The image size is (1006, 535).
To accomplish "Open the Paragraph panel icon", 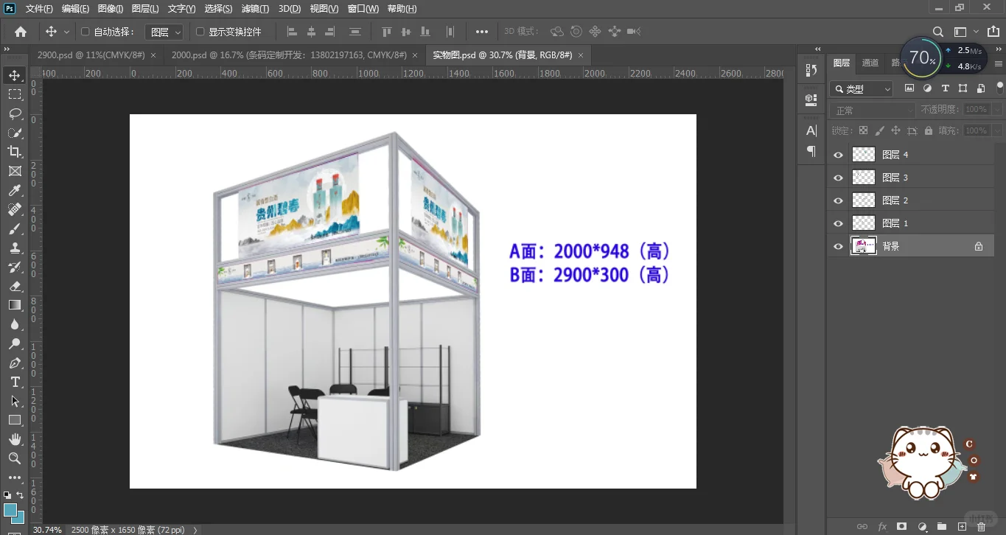I will [811, 151].
